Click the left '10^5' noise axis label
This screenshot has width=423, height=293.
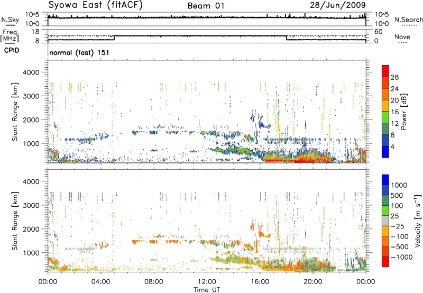tap(32, 14)
